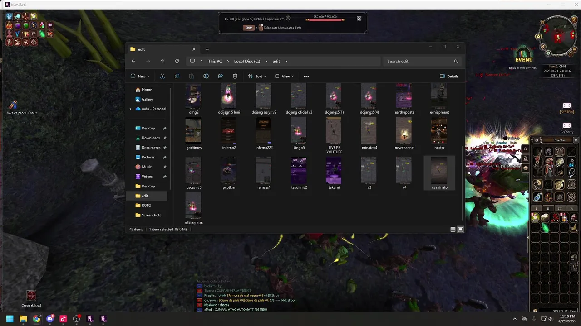Screen dimensions: 581x326
Task: Open the Sort dropdown menu
Action: pos(257,76)
